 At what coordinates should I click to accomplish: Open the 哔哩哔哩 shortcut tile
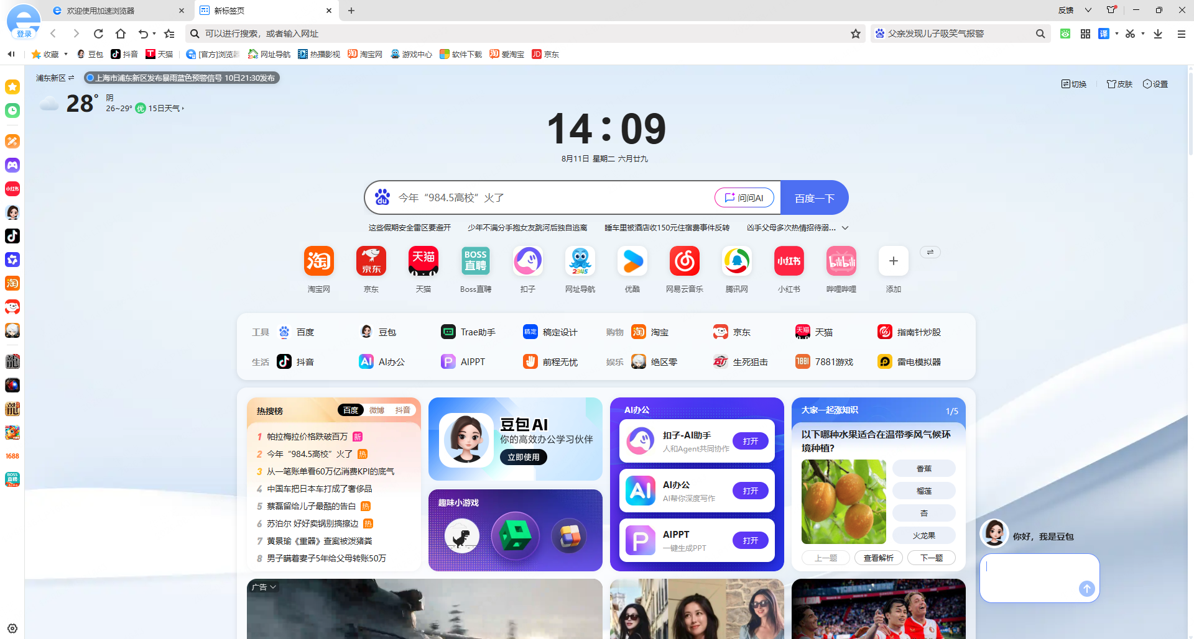pos(841,261)
